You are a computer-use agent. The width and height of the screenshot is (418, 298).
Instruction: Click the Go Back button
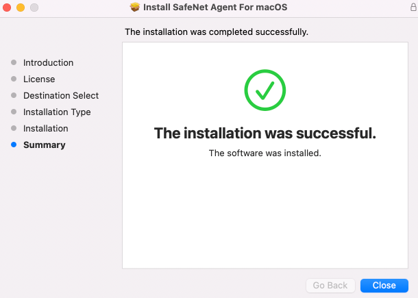330,285
